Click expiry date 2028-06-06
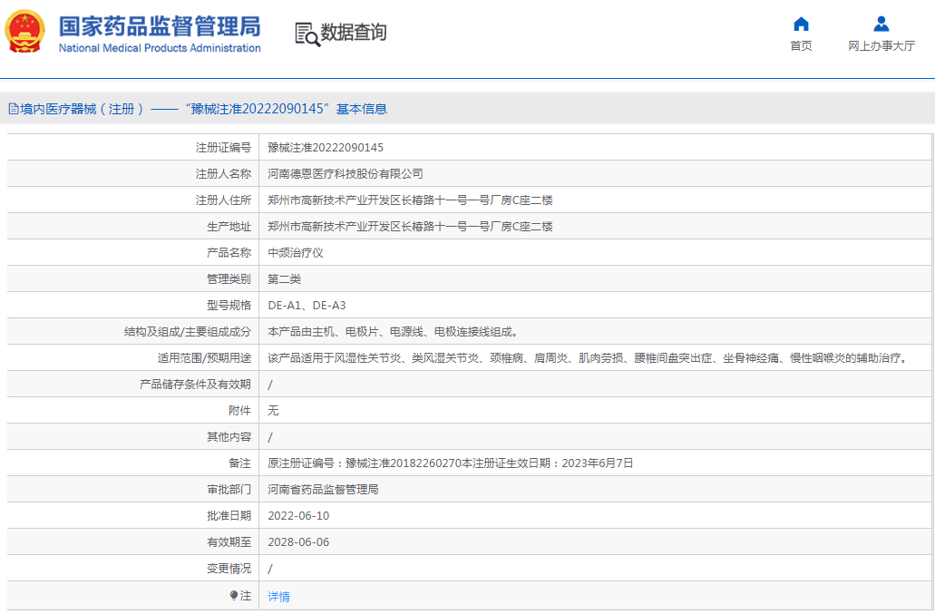The image size is (935, 614). coord(298,542)
